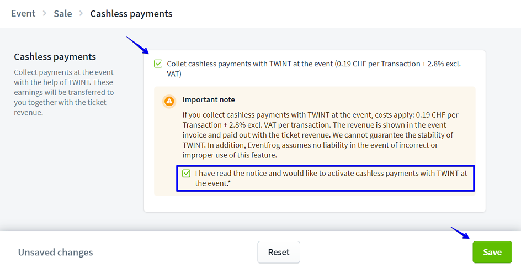Select the Cashless payments breadcrumb item
The image size is (521, 268).
coord(131,14)
